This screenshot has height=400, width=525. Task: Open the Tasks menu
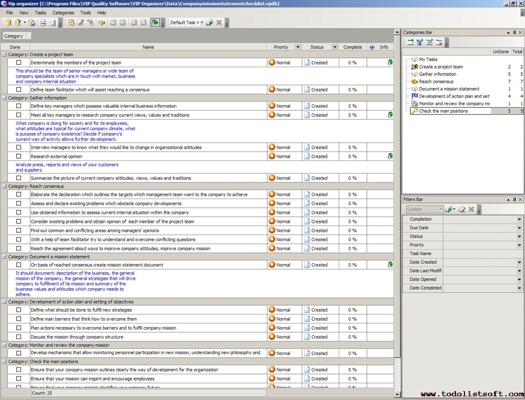pyautogui.click(x=40, y=12)
